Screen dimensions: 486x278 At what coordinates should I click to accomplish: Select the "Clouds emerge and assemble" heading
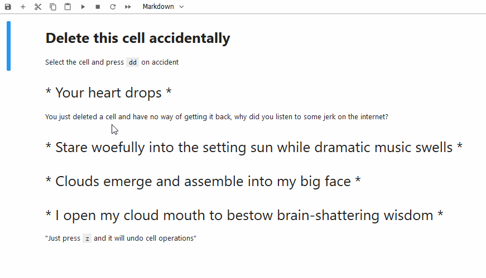[203, 182]
